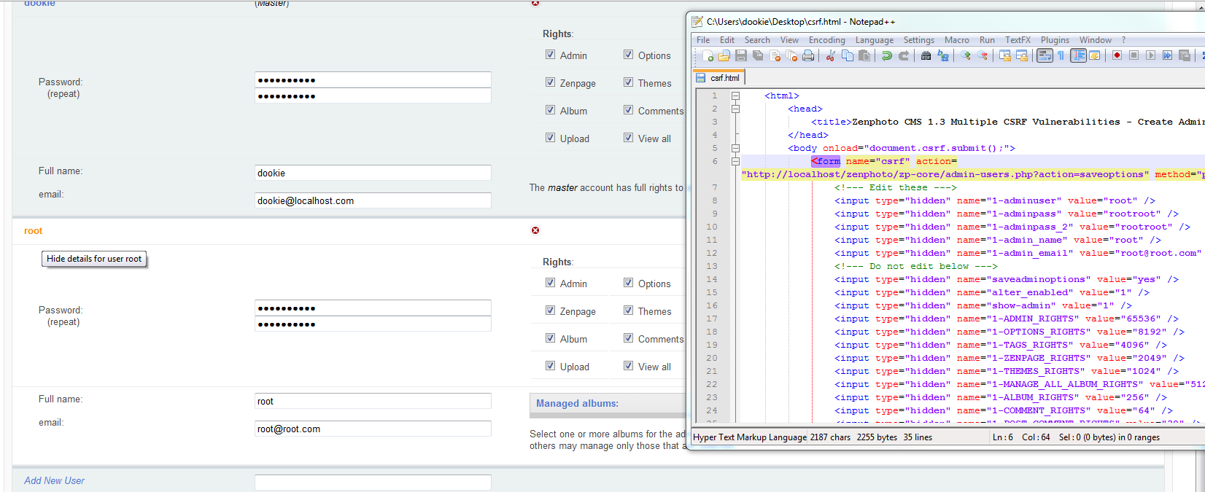Uncheck Admin right for dookie user

[x=550, y=55]
